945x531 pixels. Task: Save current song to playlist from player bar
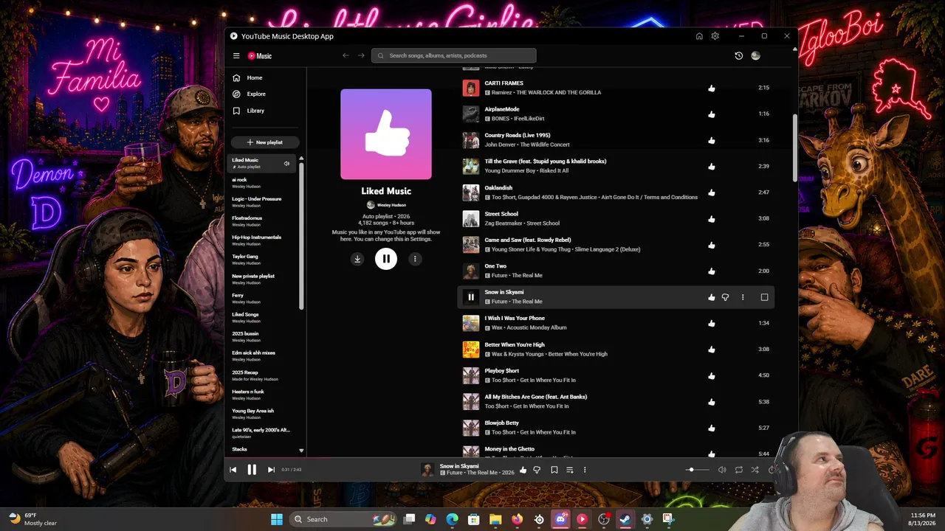pos(554,470)
